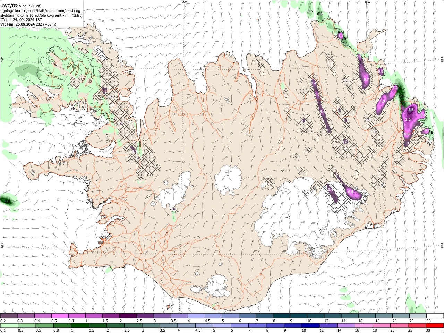This screenshot has width=444, height=333.
Task: Click the light pink rain swatch starting at 16
Action: tap(364, 325)
